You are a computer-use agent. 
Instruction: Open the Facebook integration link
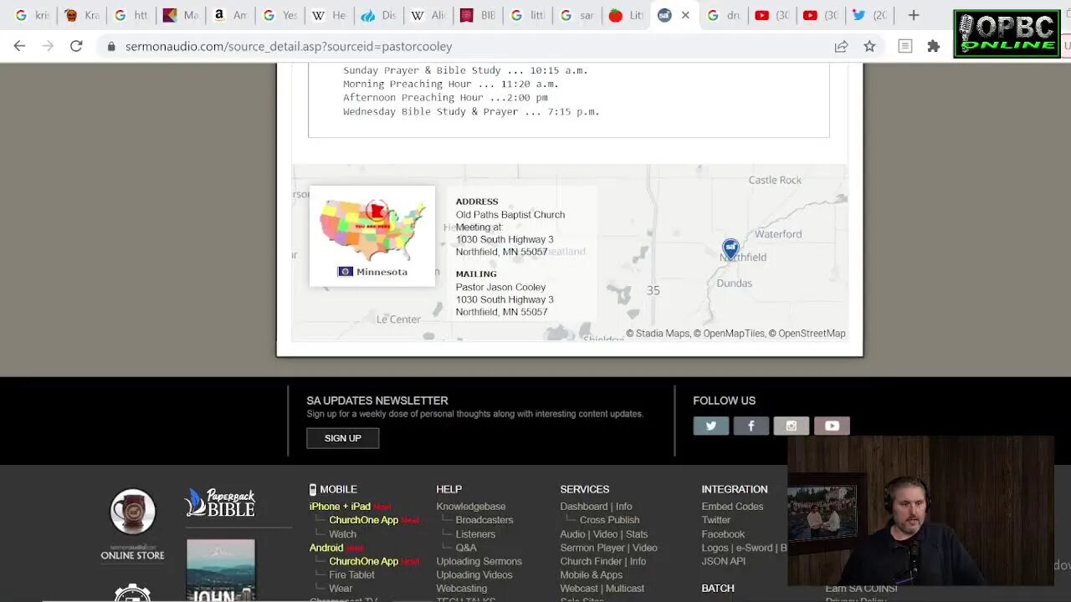tap(723, 534)
